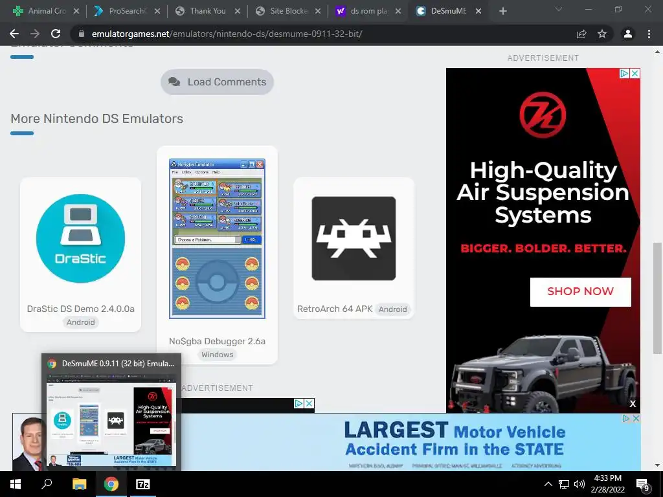Viewport: 663px width, 497px height.
Task: Open the network status tray icon
Action: [564, 484]
